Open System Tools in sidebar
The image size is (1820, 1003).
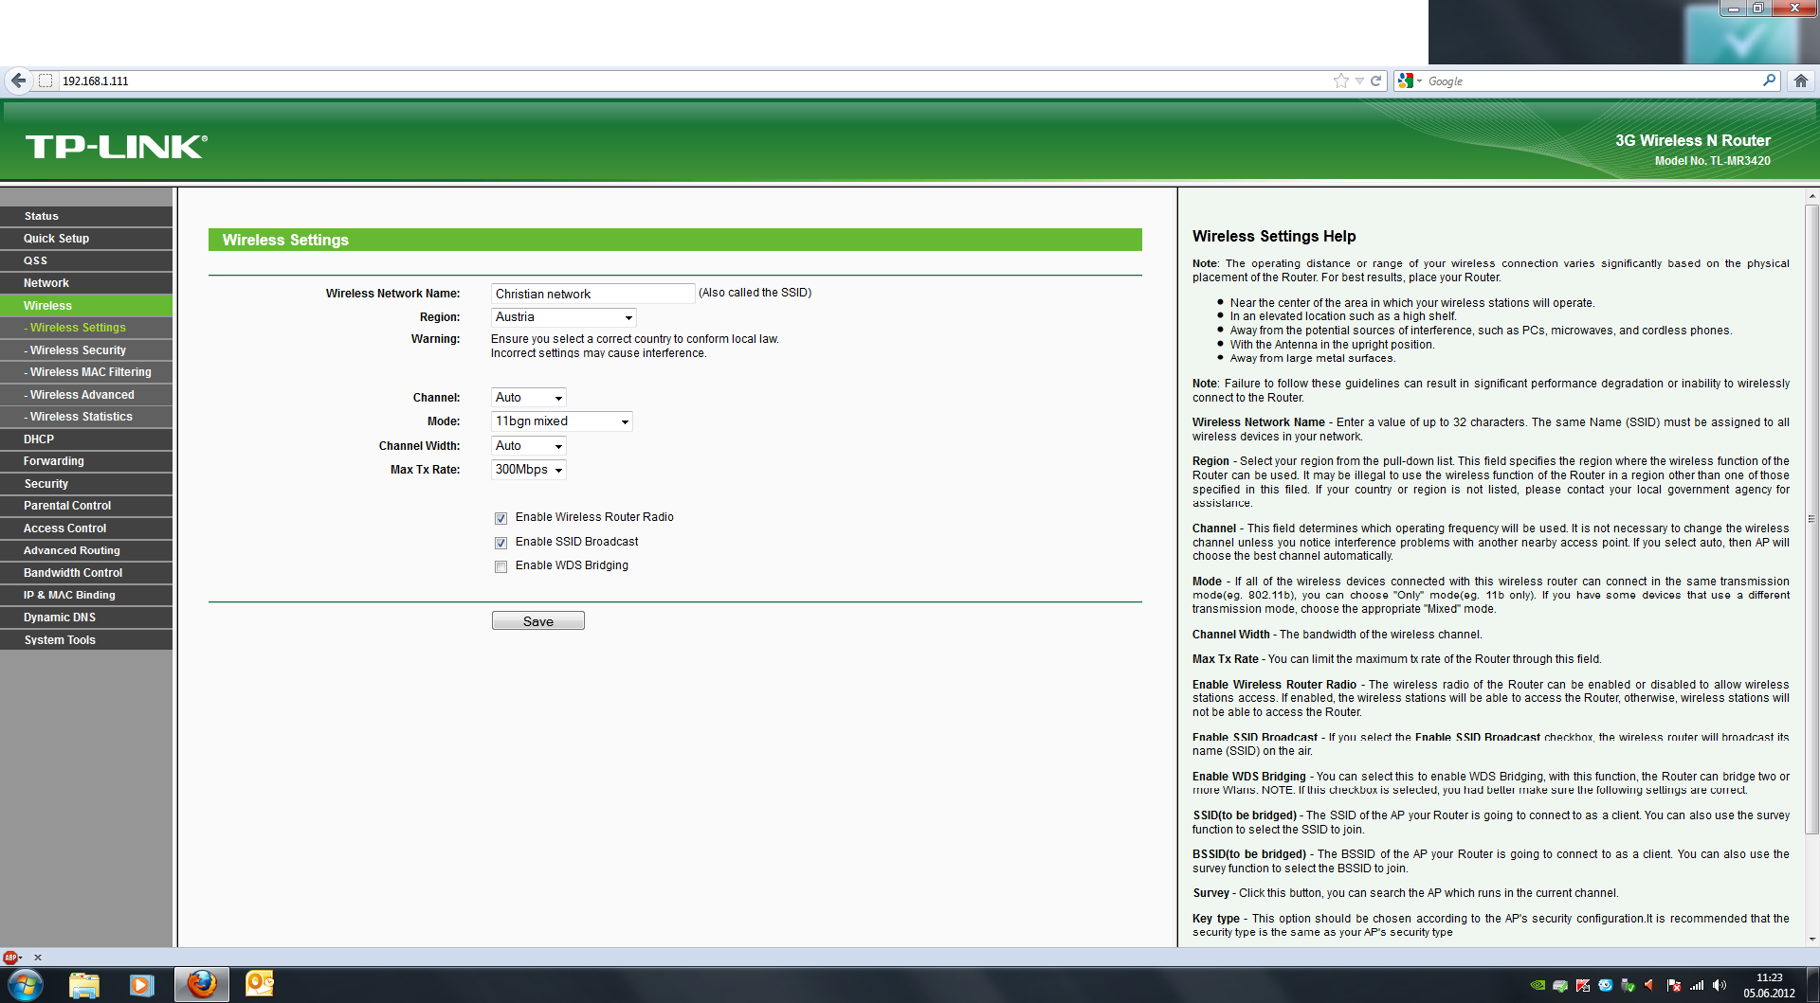coord(60,640)
